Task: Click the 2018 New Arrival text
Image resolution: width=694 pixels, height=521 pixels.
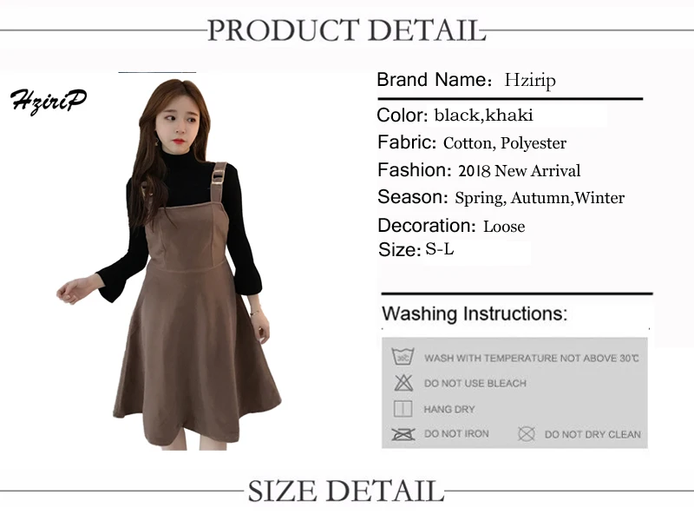Action: click(519, 170)
